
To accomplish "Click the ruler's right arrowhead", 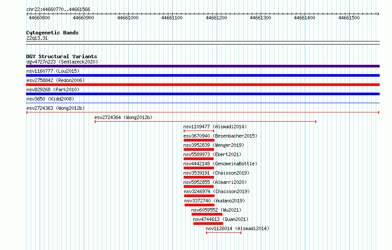I will click(378, 14).
